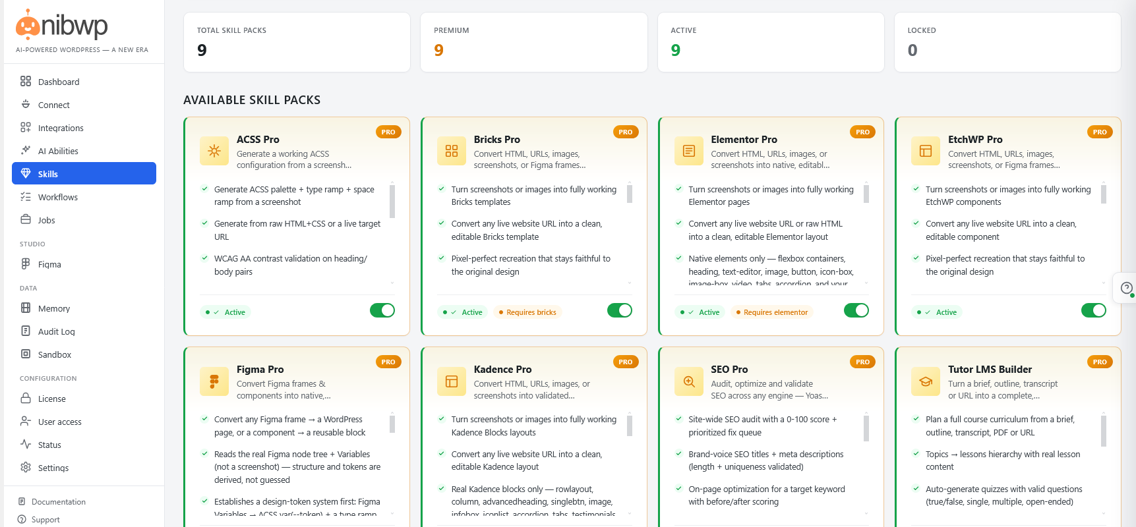Click the PRO badge on Tutor LMS Builder
The height and width of the screenshot is (527, 1136).
(1100, 362)
